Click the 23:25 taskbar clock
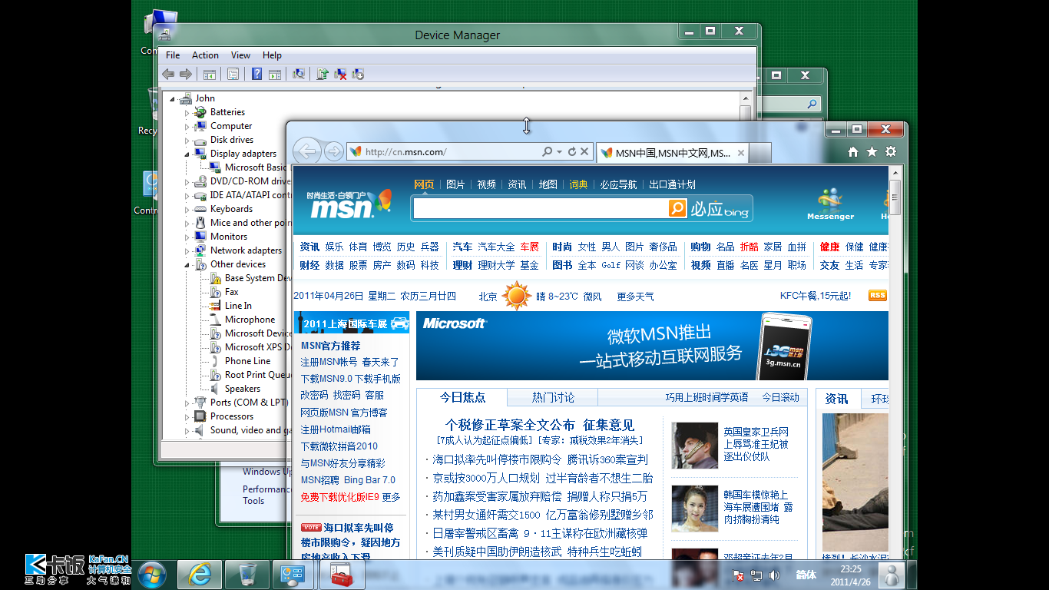The width and height of the screenshot is (1049, 590). [x=850, y=569]
